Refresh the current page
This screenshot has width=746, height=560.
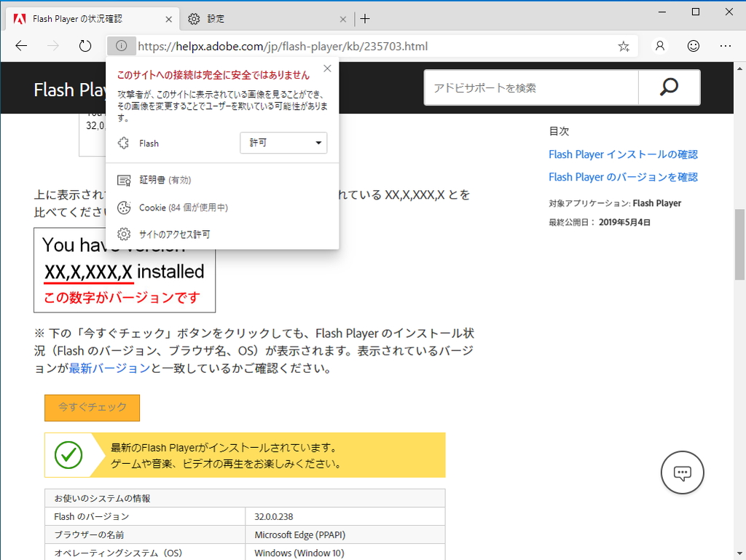pos(85,45)
